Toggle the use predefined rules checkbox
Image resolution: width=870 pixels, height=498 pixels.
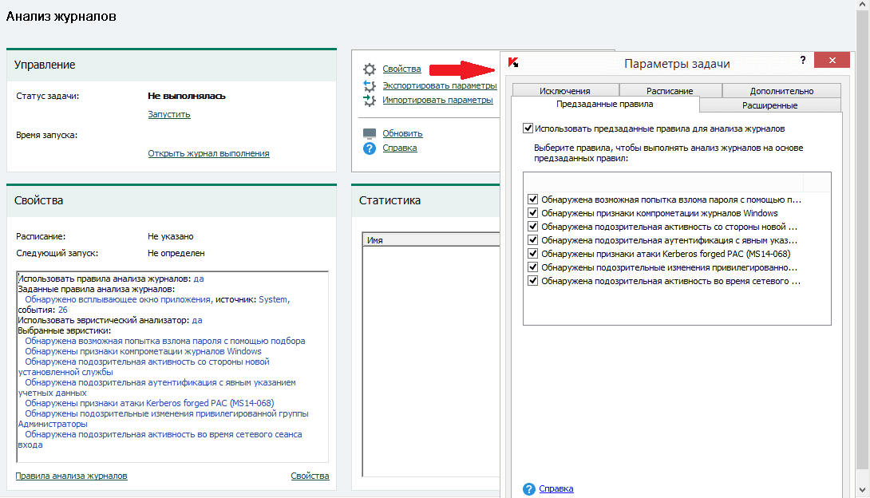tap(528, 128)
